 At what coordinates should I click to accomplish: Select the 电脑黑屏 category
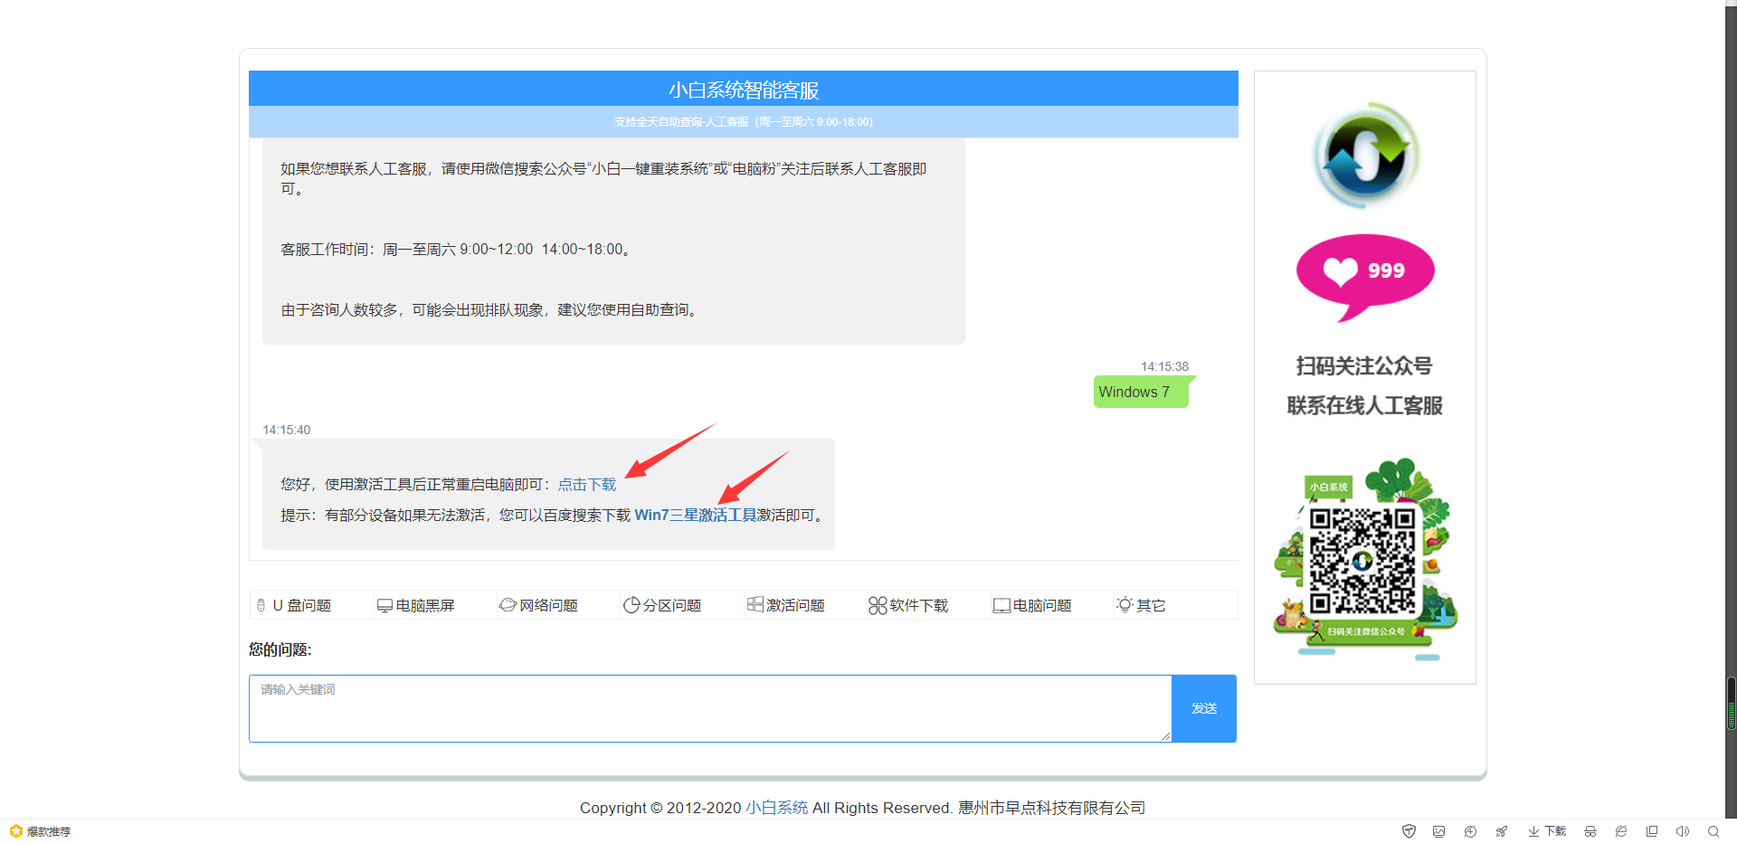click(x=425, y=605)
